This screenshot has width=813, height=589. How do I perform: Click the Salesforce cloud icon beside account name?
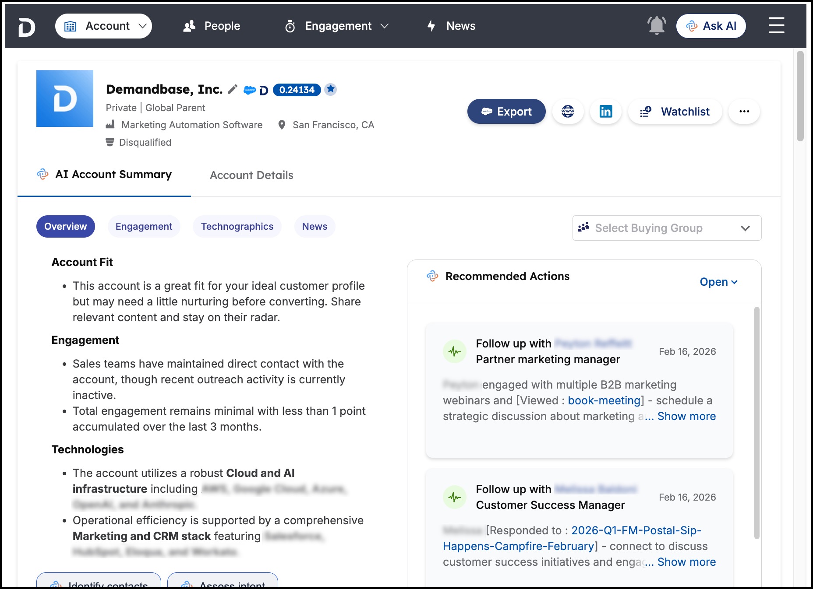click(249, 90)
